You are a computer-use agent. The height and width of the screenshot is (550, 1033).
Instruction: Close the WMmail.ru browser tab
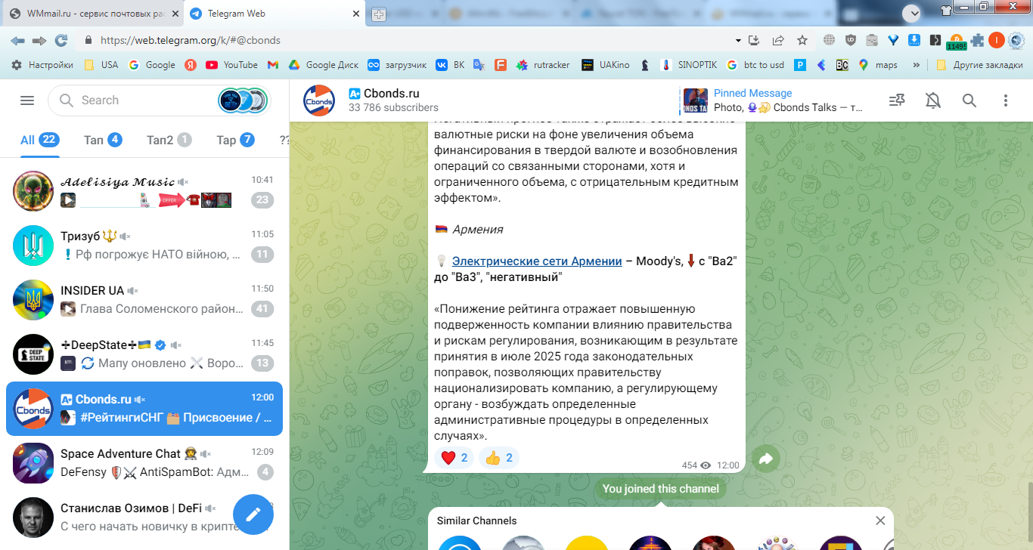[x=175, y=14]
